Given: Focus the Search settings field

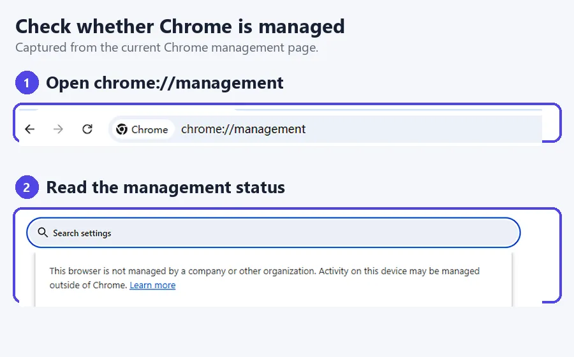Looking at the screenshot, I should 274,233.
